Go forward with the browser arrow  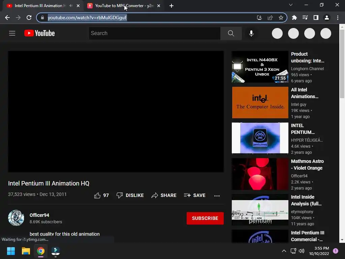(x=18, y=18)
